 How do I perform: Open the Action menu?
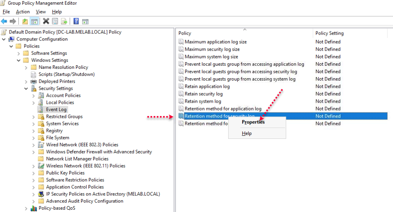point(23,12)
